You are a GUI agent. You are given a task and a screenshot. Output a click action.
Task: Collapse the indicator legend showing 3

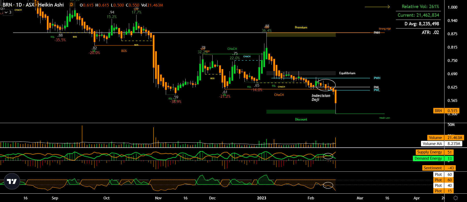pyautogui.click(x=8, y=12)
